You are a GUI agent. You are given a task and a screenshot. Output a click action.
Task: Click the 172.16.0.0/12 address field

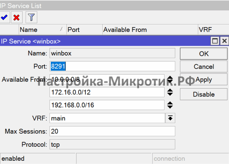(x=107, y=92)
